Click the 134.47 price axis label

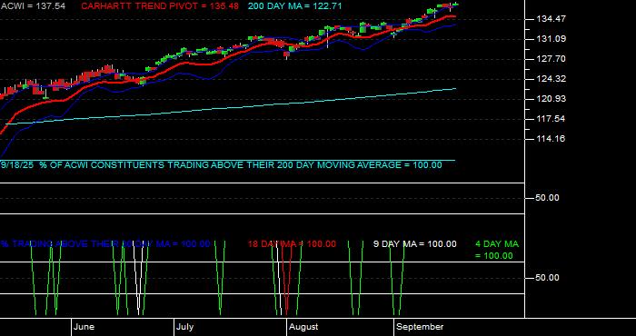[552, 19]
